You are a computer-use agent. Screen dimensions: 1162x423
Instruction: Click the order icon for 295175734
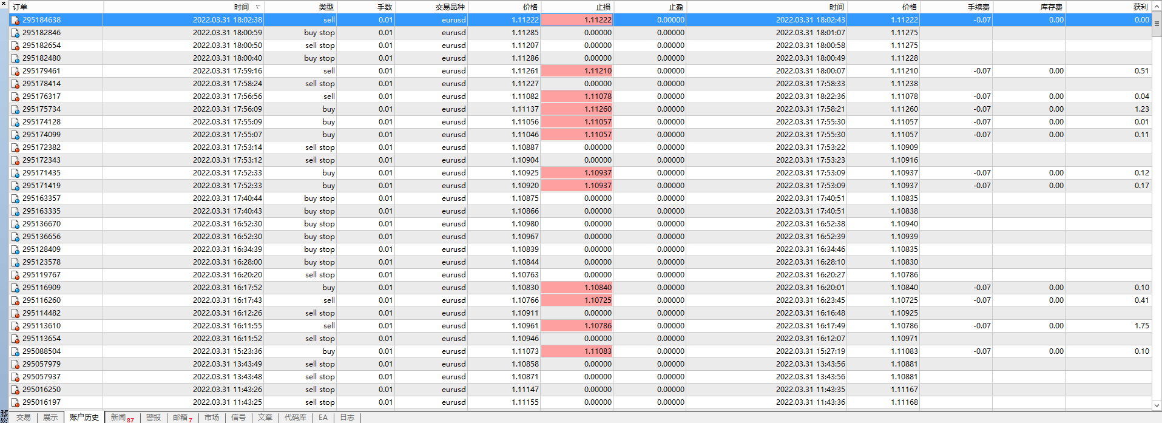[15, 109]
